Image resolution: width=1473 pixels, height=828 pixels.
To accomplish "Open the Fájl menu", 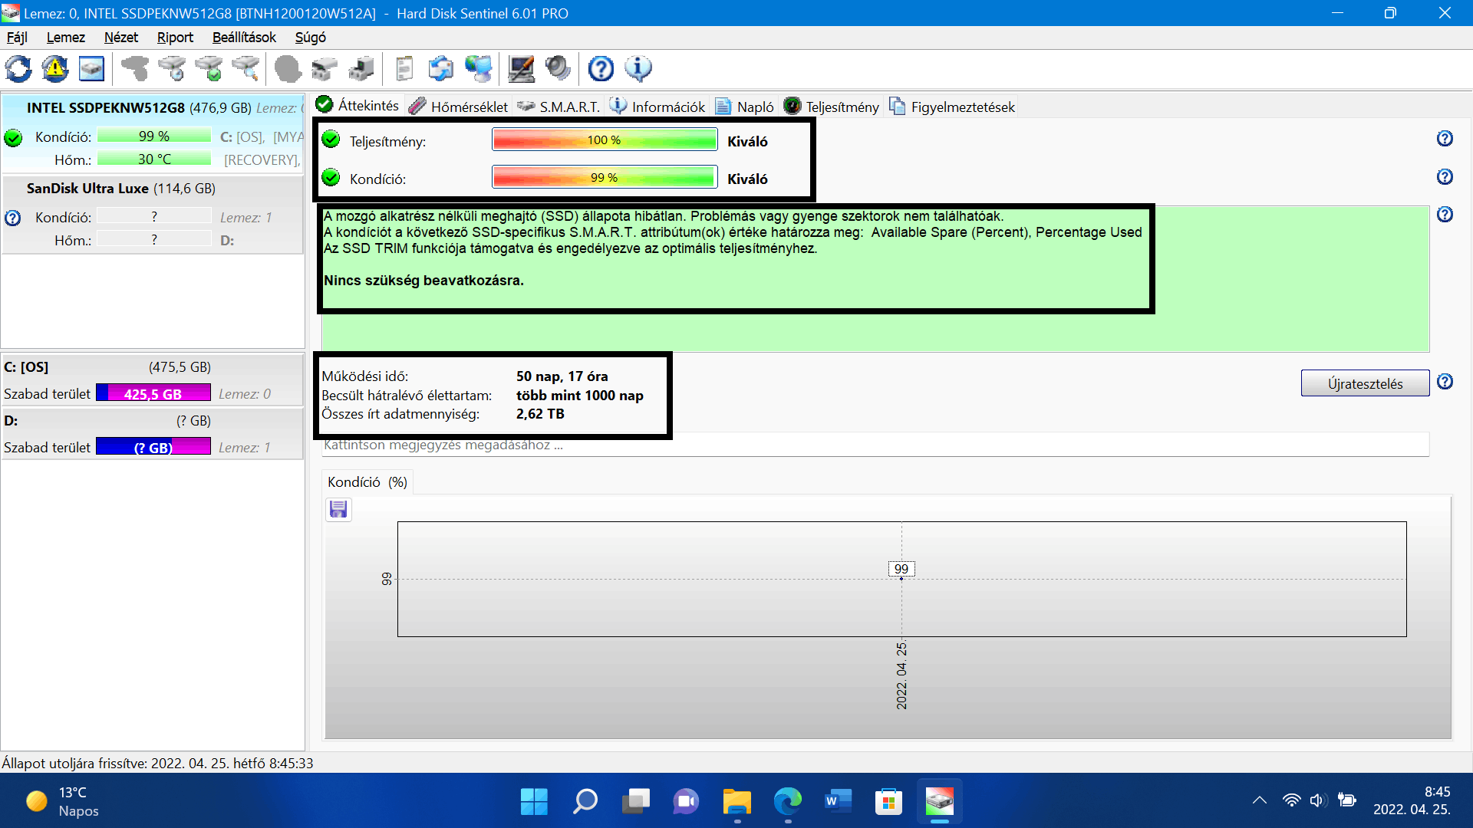I will (x=17, y=38).
